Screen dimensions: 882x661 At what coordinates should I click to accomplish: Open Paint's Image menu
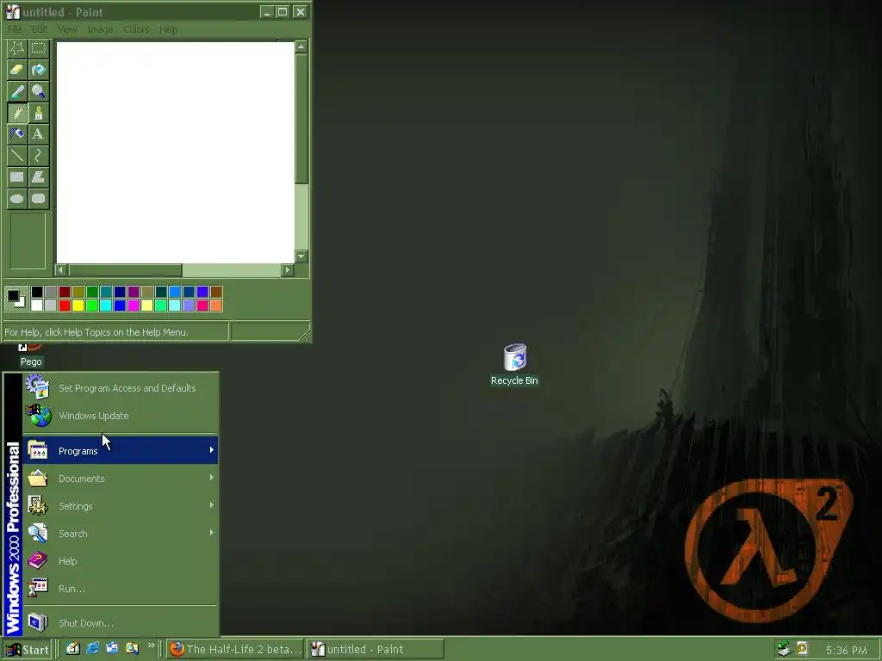click(100, 29)
